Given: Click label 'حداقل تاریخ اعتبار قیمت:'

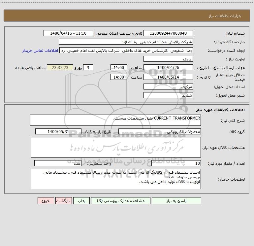Looking at the screenshot, I should 230,77.
